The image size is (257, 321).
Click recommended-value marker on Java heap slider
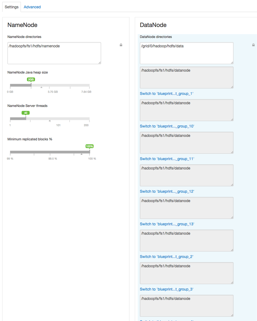point(41,87)
